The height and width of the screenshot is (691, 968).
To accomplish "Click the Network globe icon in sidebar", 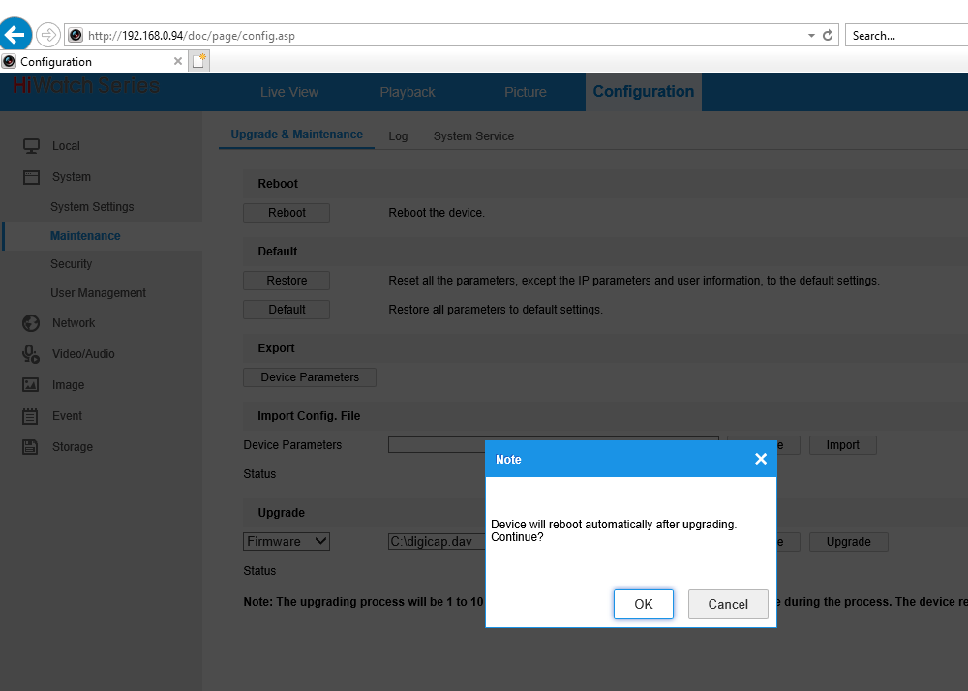I will [x=31, y=323].
